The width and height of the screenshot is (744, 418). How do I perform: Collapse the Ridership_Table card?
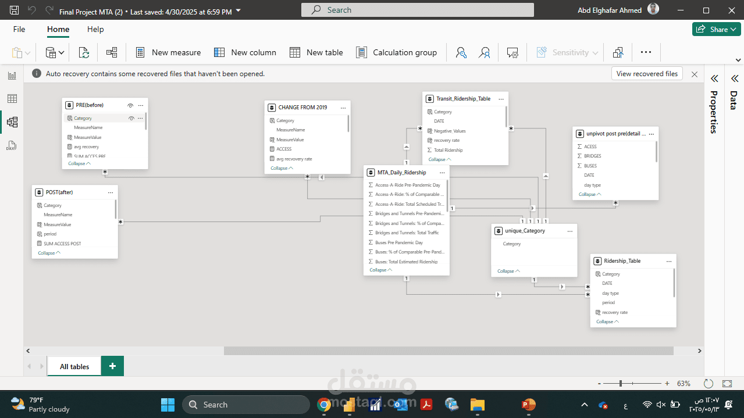pos(607,321)
